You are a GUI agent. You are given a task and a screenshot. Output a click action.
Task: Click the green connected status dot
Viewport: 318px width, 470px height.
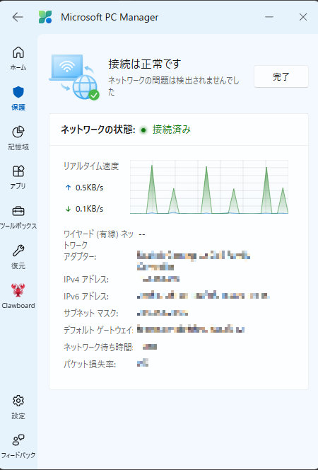click(x=143, y=130)
